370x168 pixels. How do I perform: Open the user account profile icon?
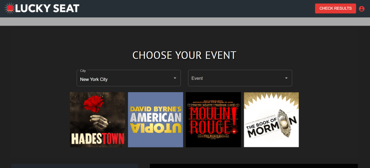[x=362, y=9]
